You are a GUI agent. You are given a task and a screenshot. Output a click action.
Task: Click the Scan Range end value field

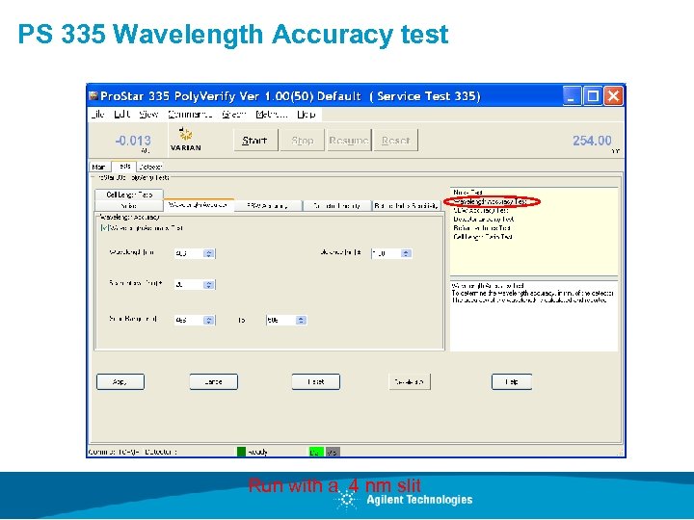pos(281,320)
